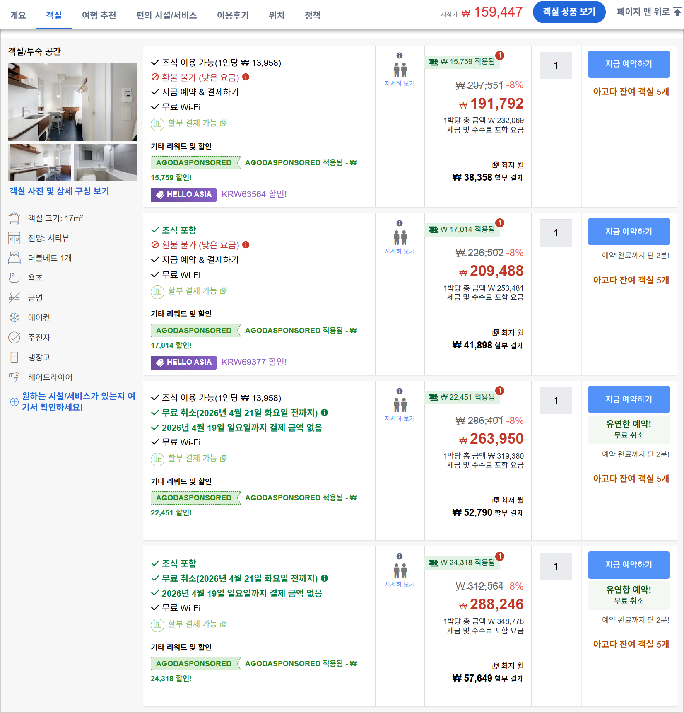The width and height of the screenshot is (684, 713).
Task: Click 자세히 보기 occupancy for ₩288,246 offer
Action: pyautogui.click(x=400, y=584)
